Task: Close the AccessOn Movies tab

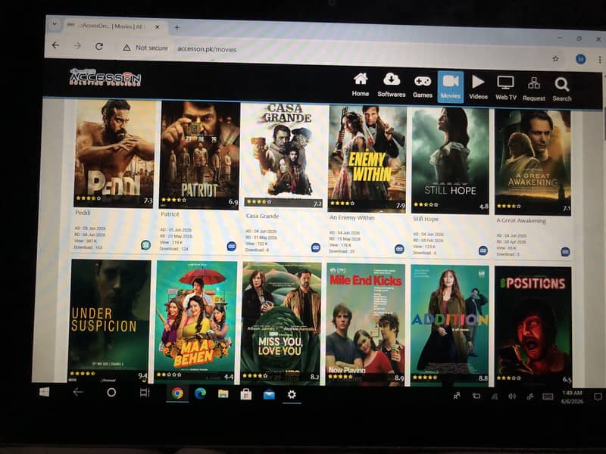Action: (158, 27)
